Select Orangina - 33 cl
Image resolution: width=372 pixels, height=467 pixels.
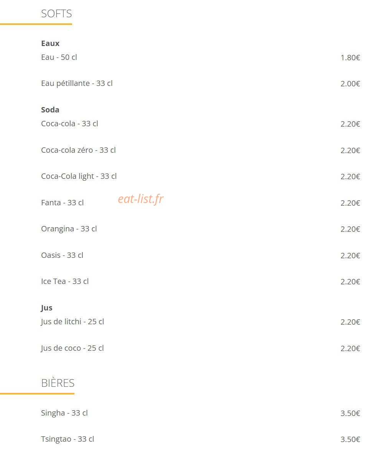(x=69, y=229)
